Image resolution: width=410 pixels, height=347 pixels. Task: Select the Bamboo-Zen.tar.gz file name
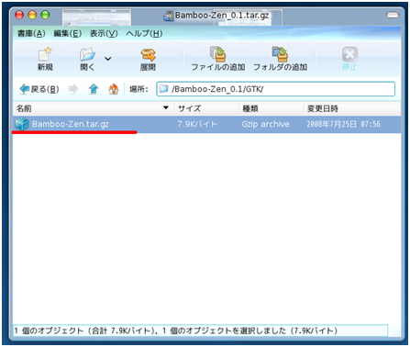[x=71, y=124]
